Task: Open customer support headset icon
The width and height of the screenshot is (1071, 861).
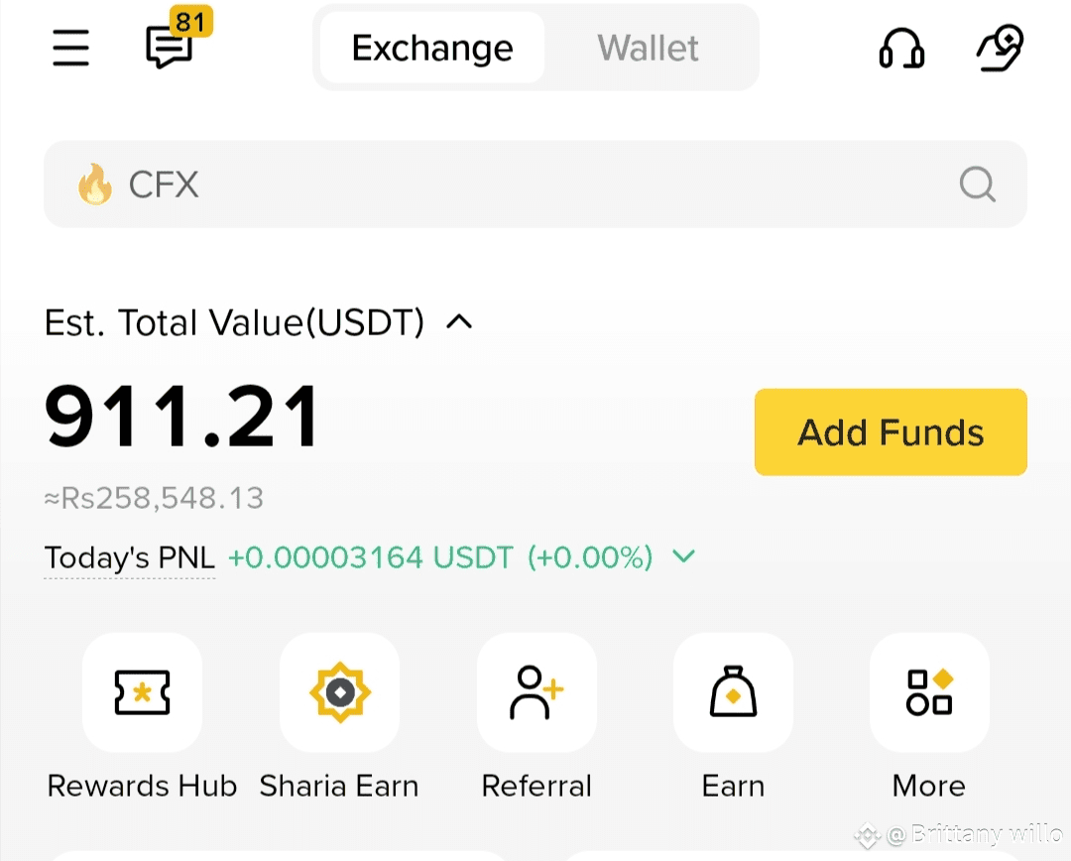Action: pyautogui.click(x=901, y=48)
